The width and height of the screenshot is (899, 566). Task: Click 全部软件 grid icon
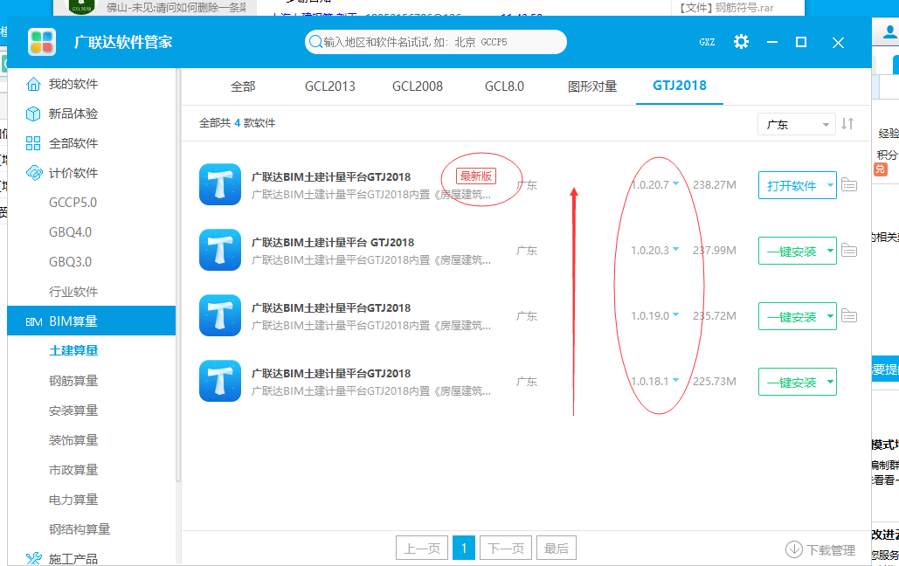33,143
